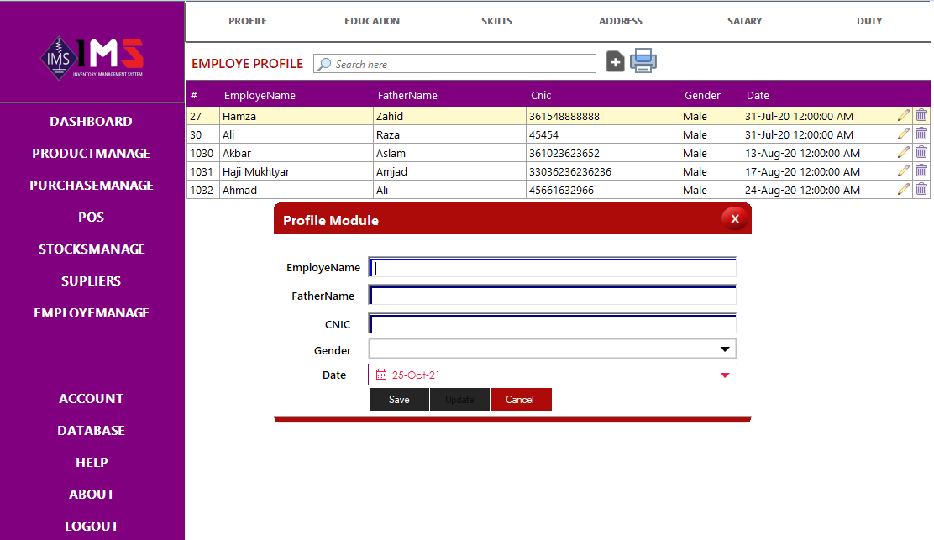Edit row 30 Ali Raza with the pencil

click(x=904, y=134)
